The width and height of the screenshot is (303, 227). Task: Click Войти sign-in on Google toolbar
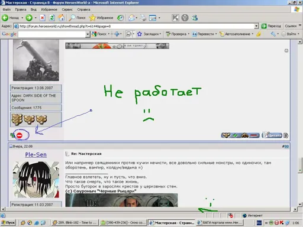tap(289, 34)
